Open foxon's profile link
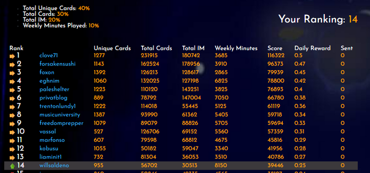Viewport: 370px width, 173px height. 47,72
